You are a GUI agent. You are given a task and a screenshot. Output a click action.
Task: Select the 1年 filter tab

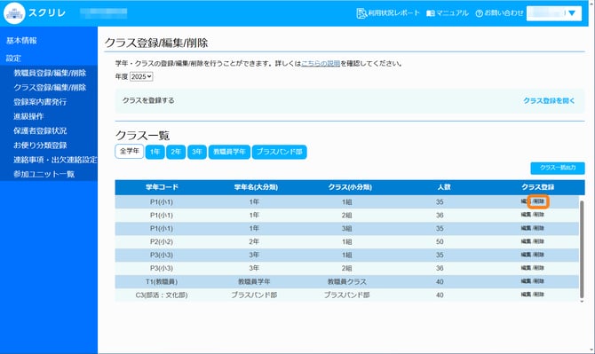click(155, 152)
